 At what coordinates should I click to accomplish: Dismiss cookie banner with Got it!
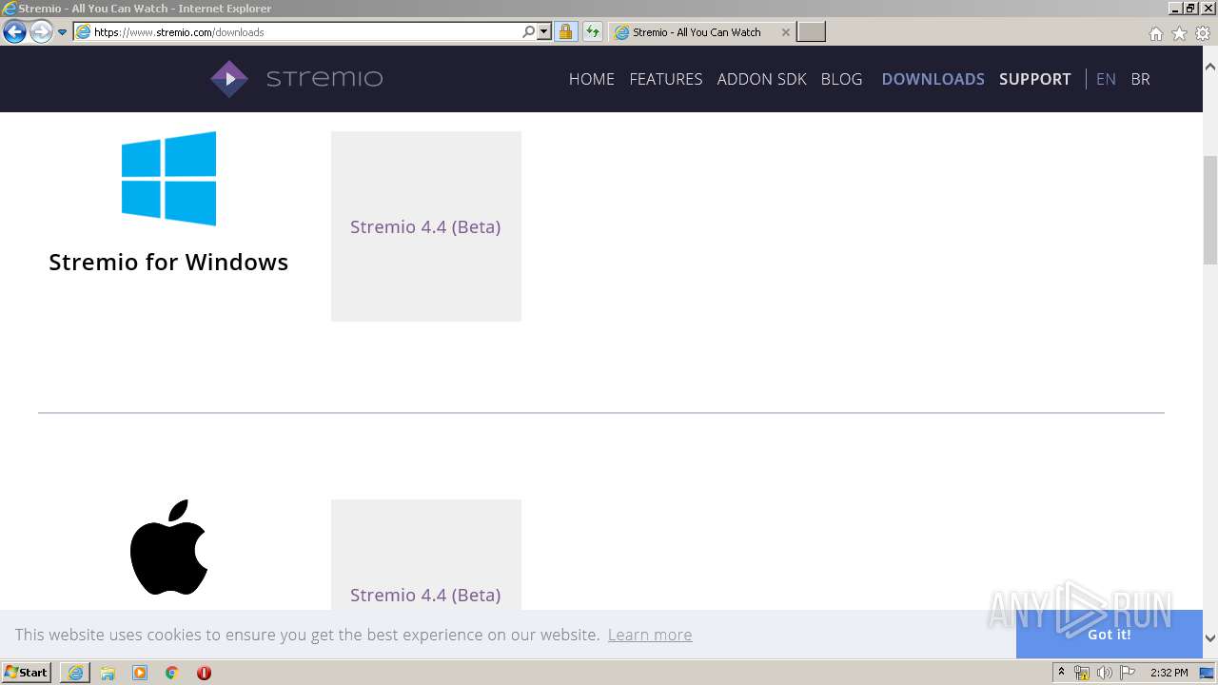[1110, 635]
